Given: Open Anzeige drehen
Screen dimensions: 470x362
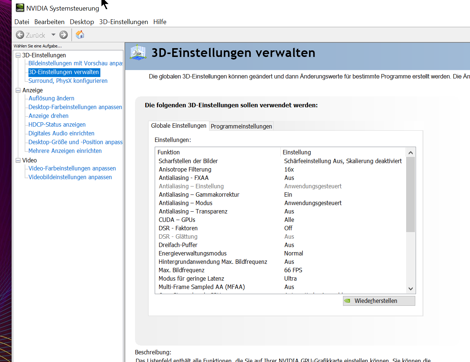Looking at the screenshot, I should tap(49, 116).
